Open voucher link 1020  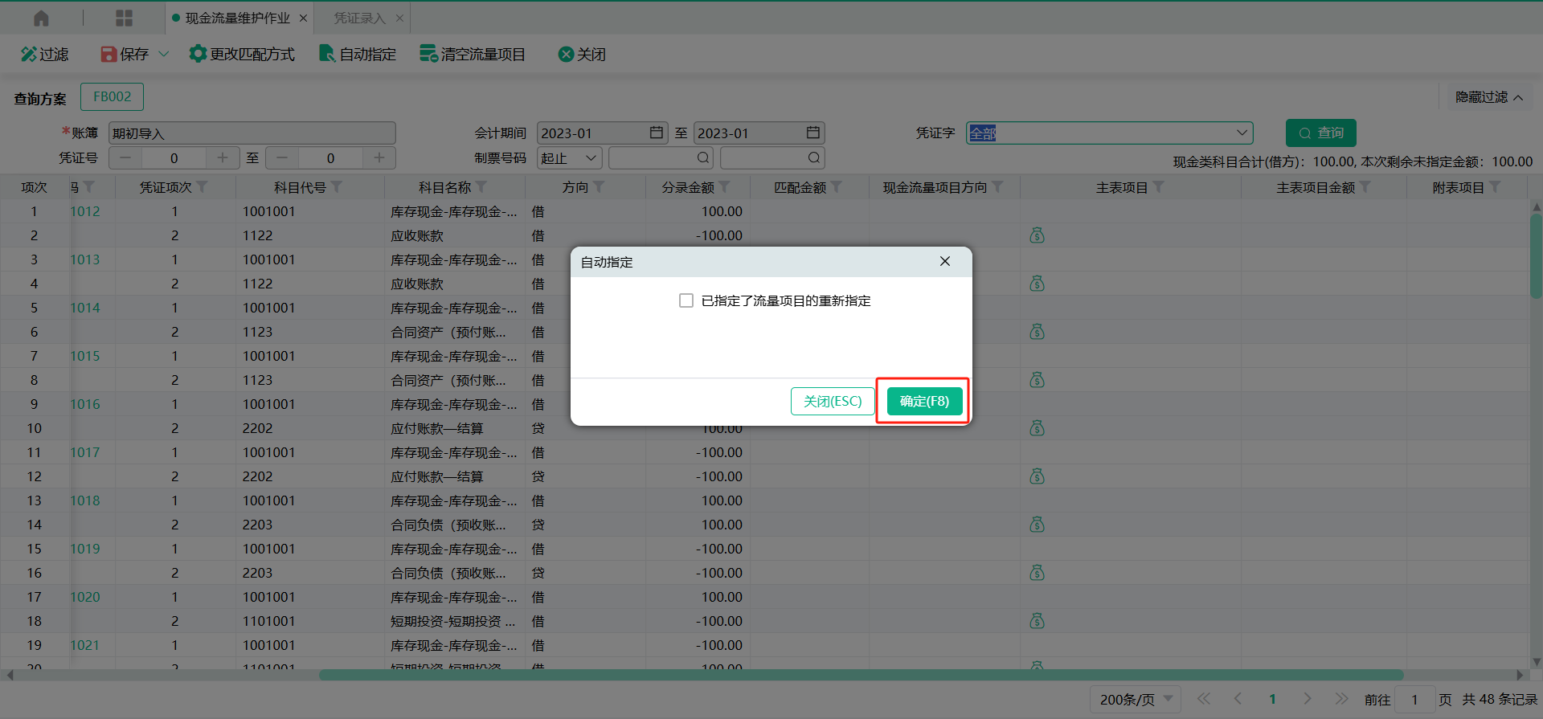click(85, 597)
